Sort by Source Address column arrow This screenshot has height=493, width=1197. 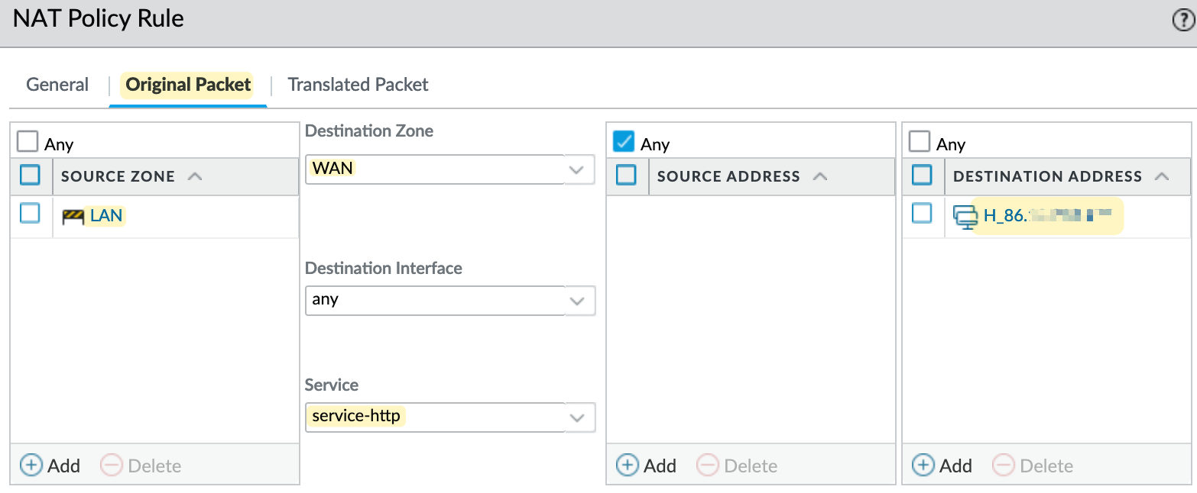[820, 176]
